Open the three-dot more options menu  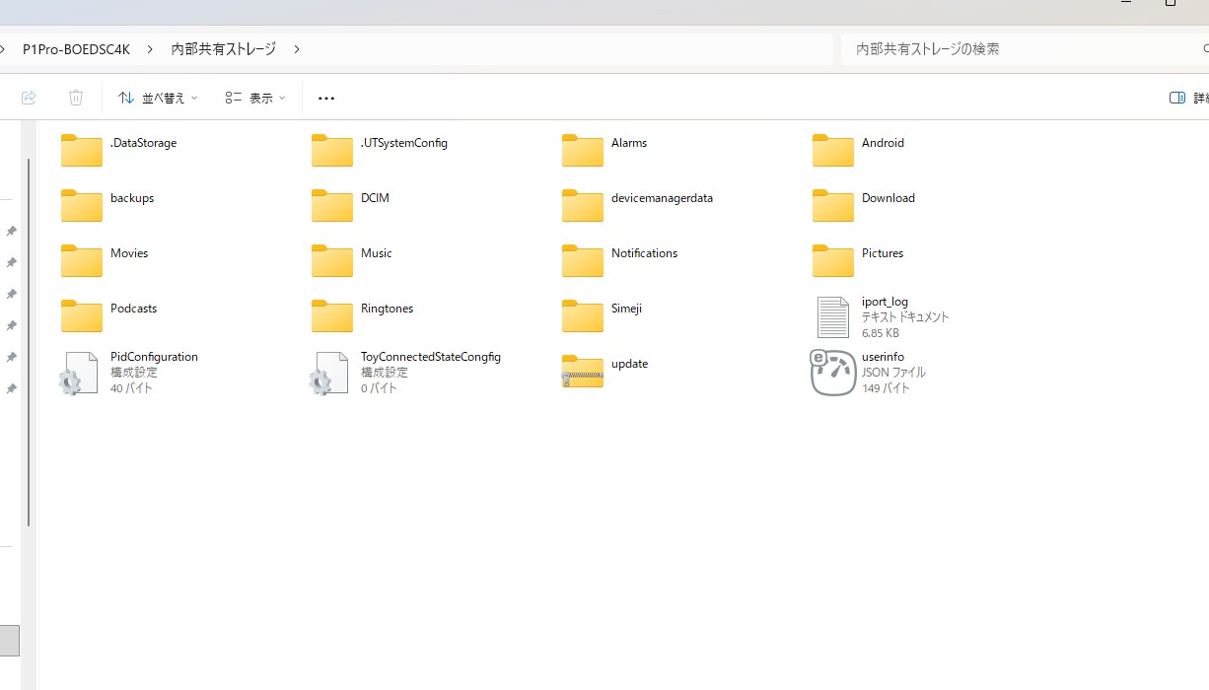coord(326,98)
